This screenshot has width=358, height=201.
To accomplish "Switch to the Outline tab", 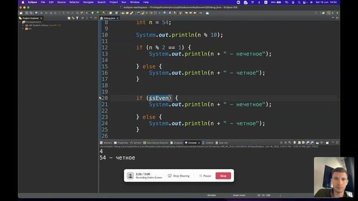I will coord(208,143).
